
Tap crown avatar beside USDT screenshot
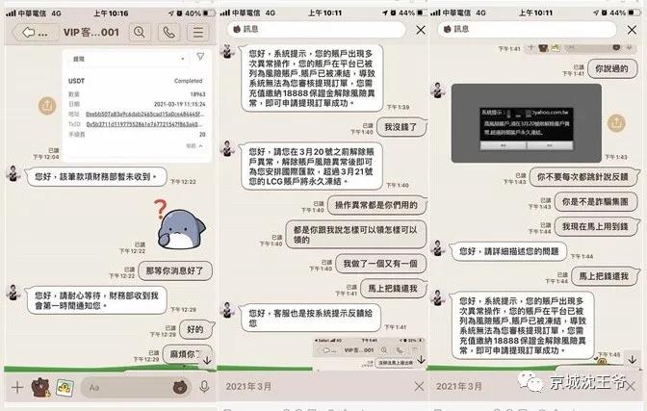[x=47, y=106]
